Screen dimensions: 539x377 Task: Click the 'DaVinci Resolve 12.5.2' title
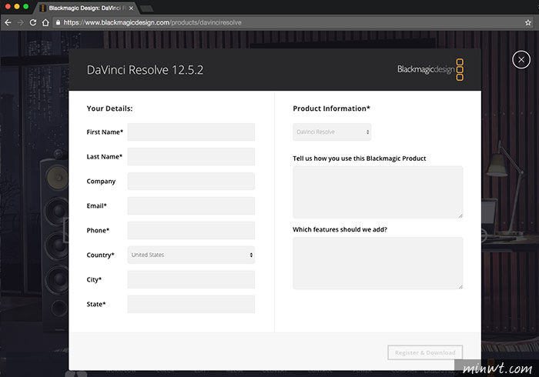145,70
